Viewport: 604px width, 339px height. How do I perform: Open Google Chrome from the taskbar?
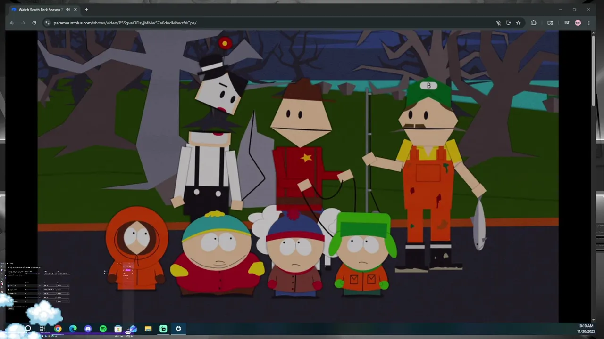(x=58, y=329)
